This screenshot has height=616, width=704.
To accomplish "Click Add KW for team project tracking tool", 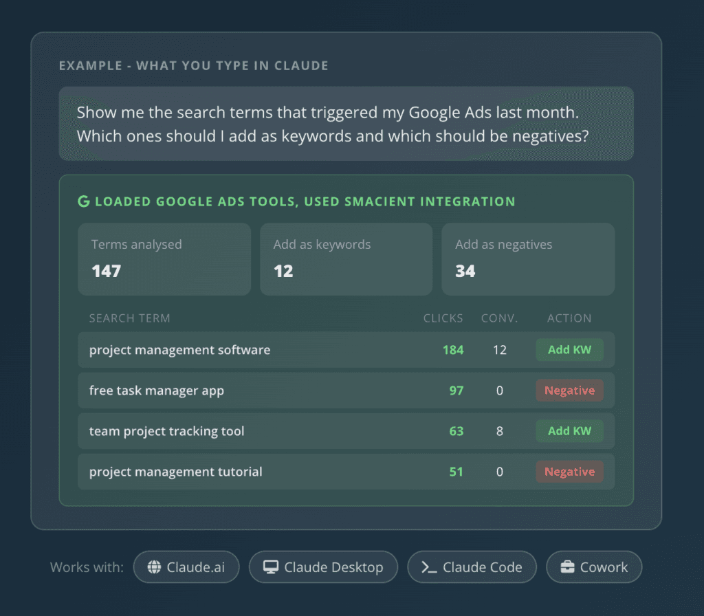I will (569, 431).
